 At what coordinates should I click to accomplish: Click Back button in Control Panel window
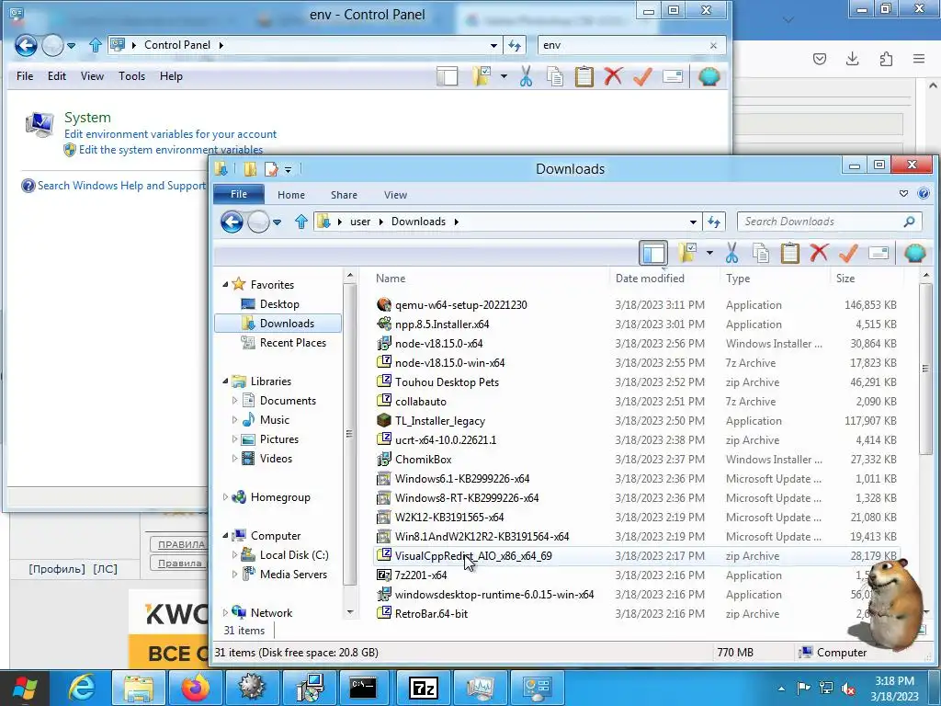26,45
